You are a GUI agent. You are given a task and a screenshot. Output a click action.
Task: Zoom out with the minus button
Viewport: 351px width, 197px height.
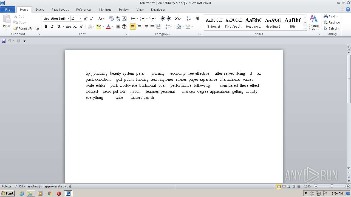click(316, 186)
